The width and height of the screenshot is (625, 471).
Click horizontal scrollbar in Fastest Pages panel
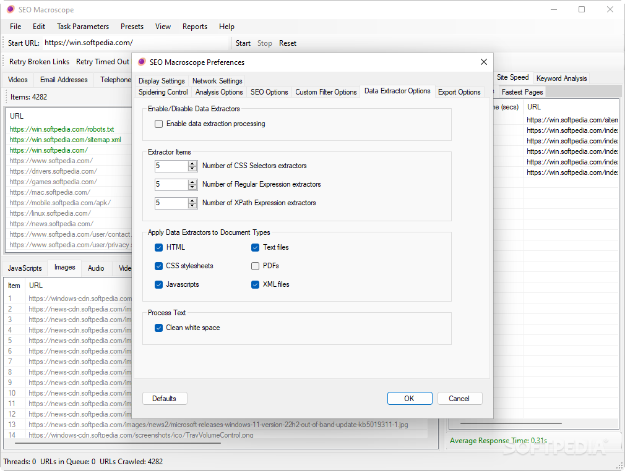(511, 423)
